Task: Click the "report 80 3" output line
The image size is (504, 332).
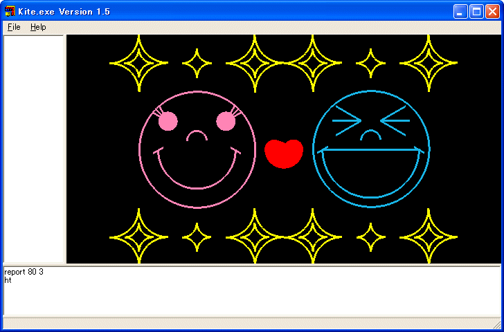Action: [24, 272]
